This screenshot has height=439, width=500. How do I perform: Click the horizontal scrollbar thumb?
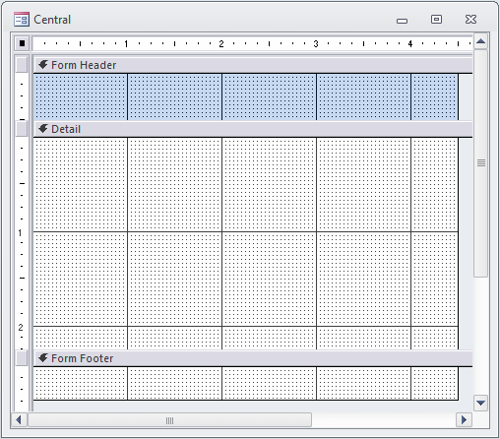(x=169, y=420)
